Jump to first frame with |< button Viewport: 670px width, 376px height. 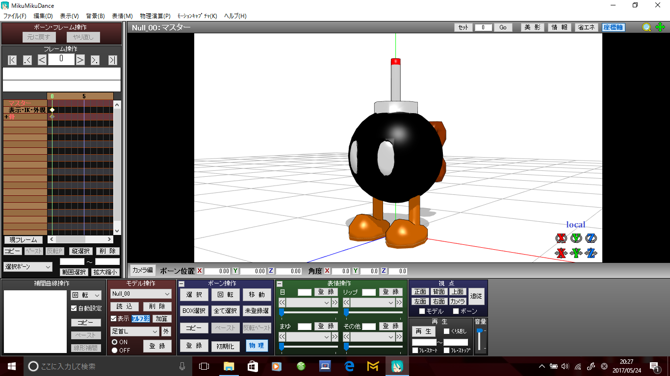pyautogui.click(x=12, y=60)
